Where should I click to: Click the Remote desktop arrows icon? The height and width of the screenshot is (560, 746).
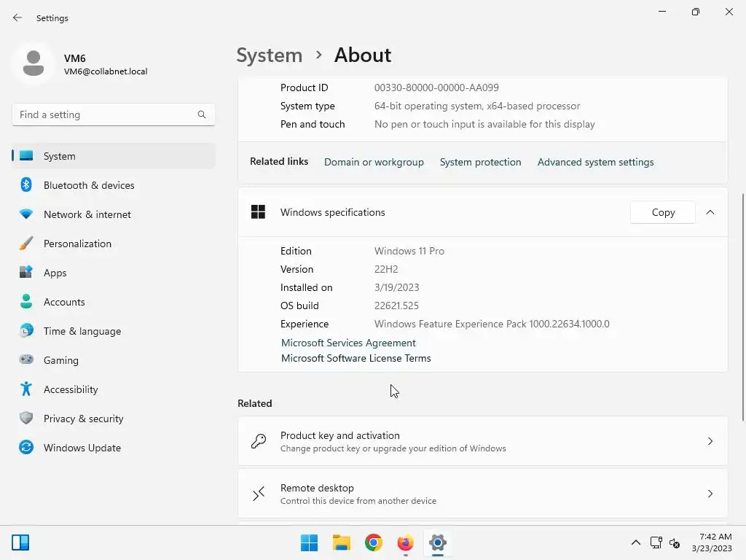pyautogui.click(x=259, y=494)
